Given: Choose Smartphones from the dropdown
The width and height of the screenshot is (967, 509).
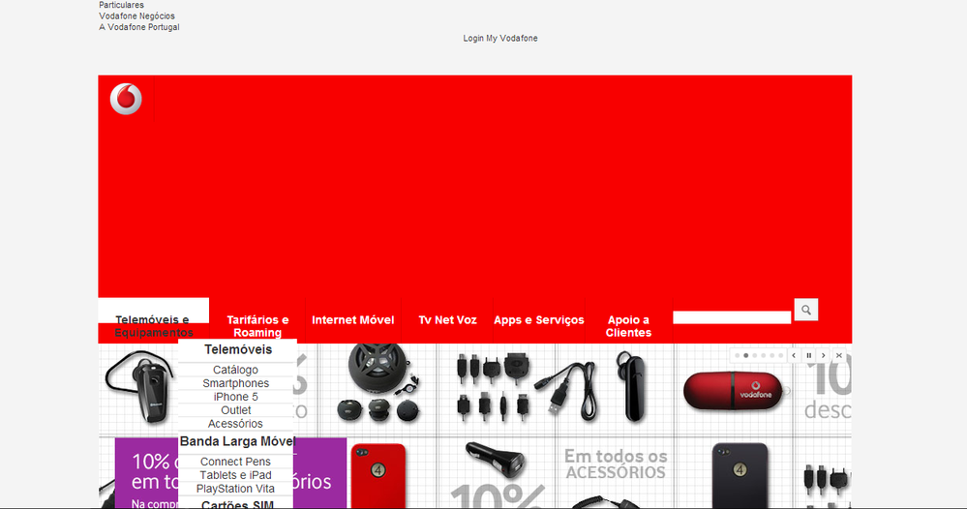Looking at the screenshot, I should (235, 383).
